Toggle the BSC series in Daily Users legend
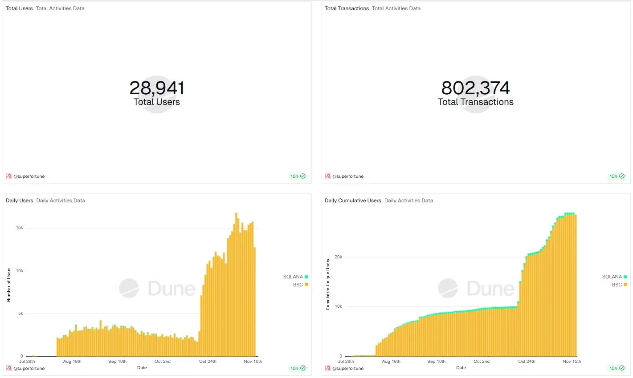 pyautogui.click(x=298, y=285)
